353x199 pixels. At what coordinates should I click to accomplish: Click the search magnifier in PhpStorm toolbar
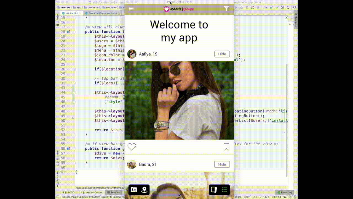295,7
